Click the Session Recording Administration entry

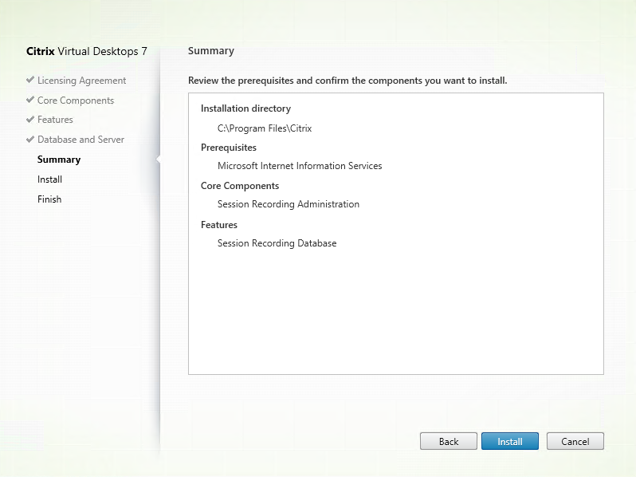pos(289,204)
